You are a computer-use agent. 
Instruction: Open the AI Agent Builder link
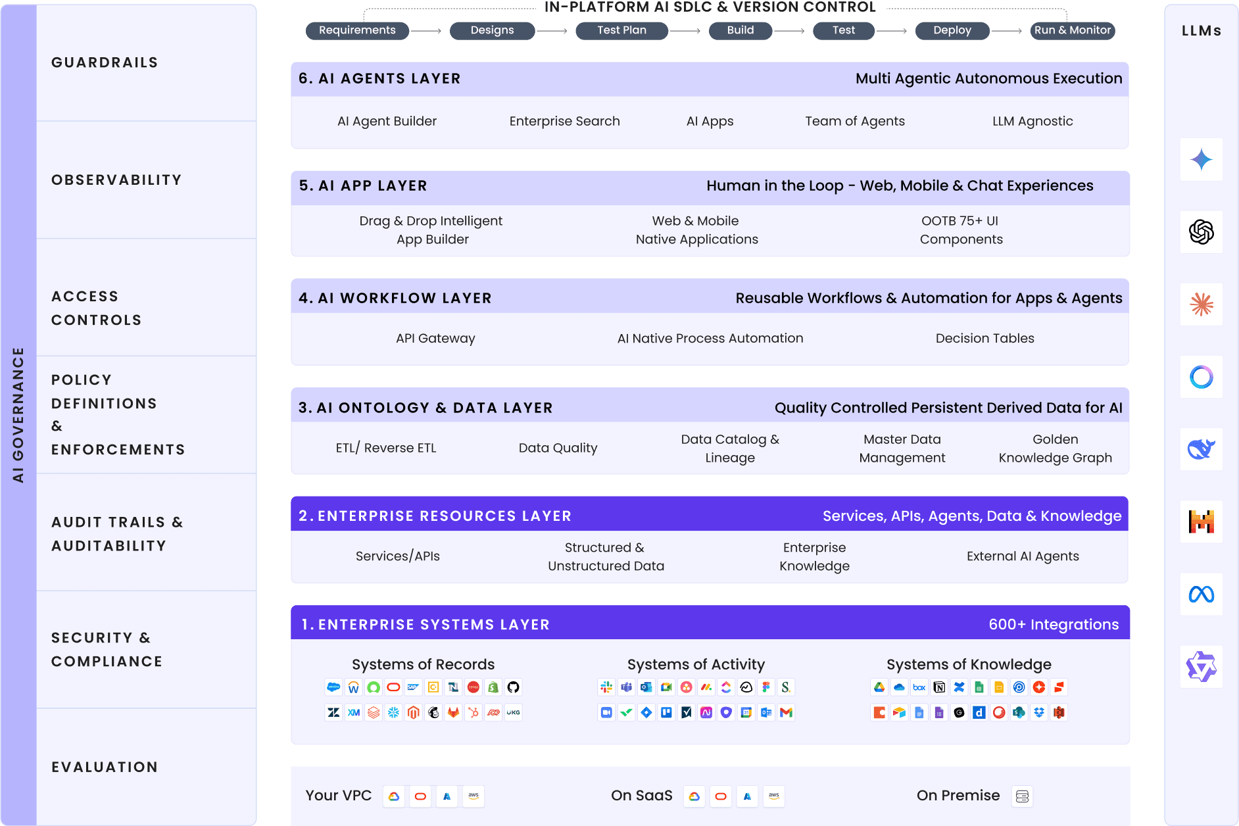tap(387, 121)
